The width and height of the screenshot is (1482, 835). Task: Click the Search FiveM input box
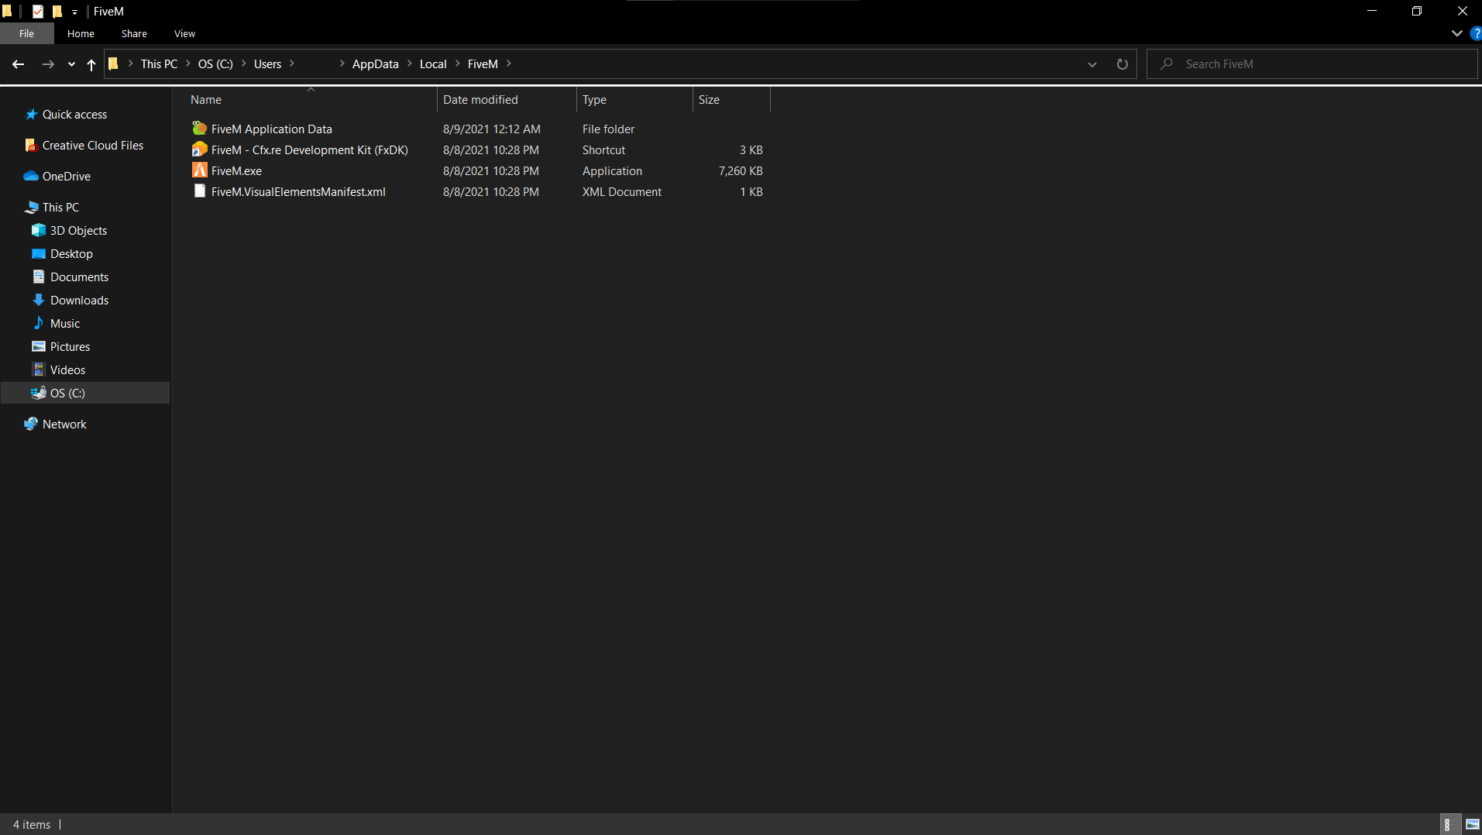tap(1312, 64)
